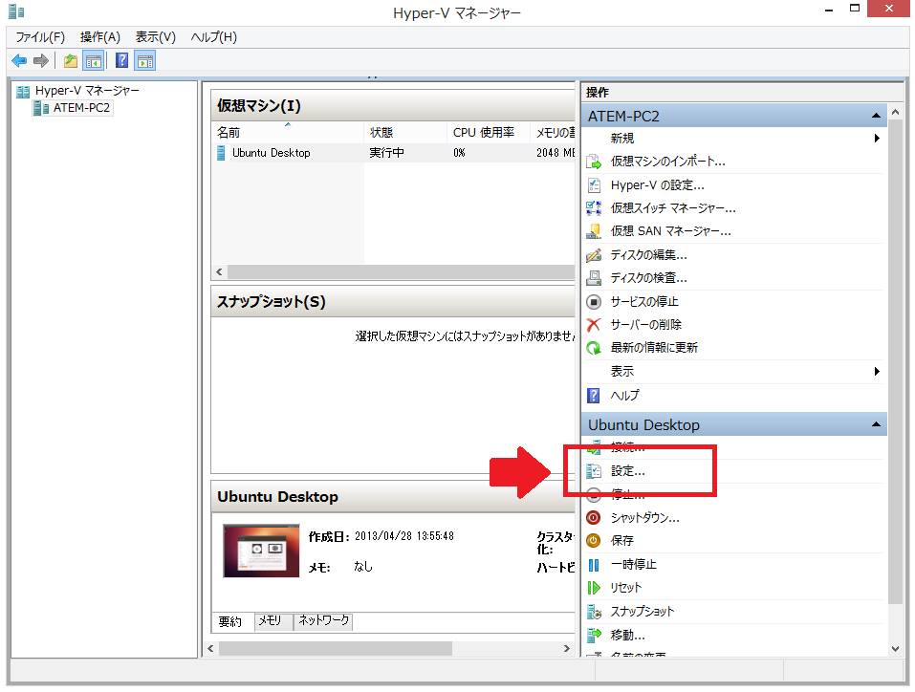Click 移動... icon
This screenshot has height=692, width=915.
pyautogui.click(x=594, y=635)
